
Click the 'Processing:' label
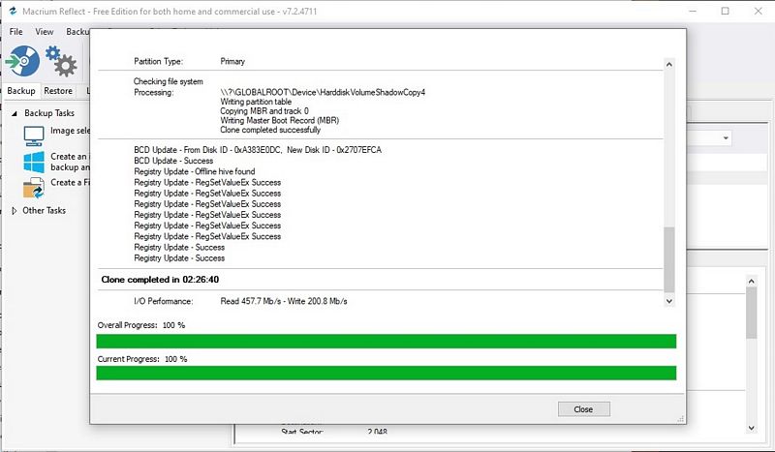point(154,92)
